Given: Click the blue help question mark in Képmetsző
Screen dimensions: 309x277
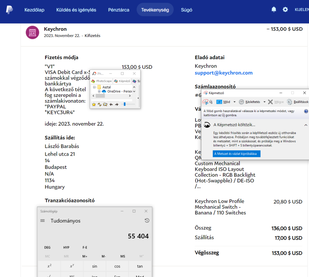Looking at the screenshot, I should coord(306,111).
